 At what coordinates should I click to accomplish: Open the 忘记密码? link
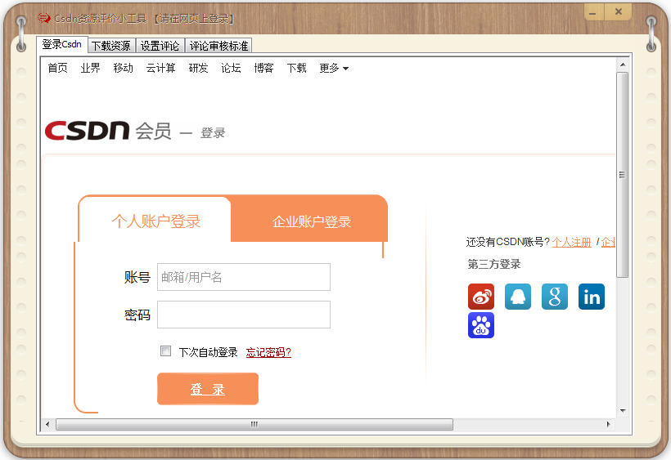pyautogui.click(x=268, y=352)
